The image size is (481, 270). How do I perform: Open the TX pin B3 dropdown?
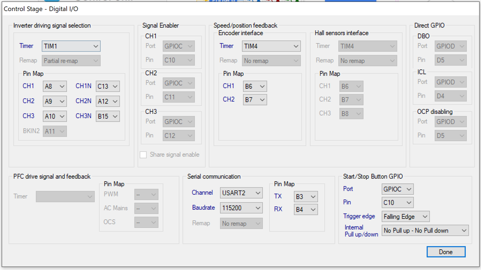(306, 197)
